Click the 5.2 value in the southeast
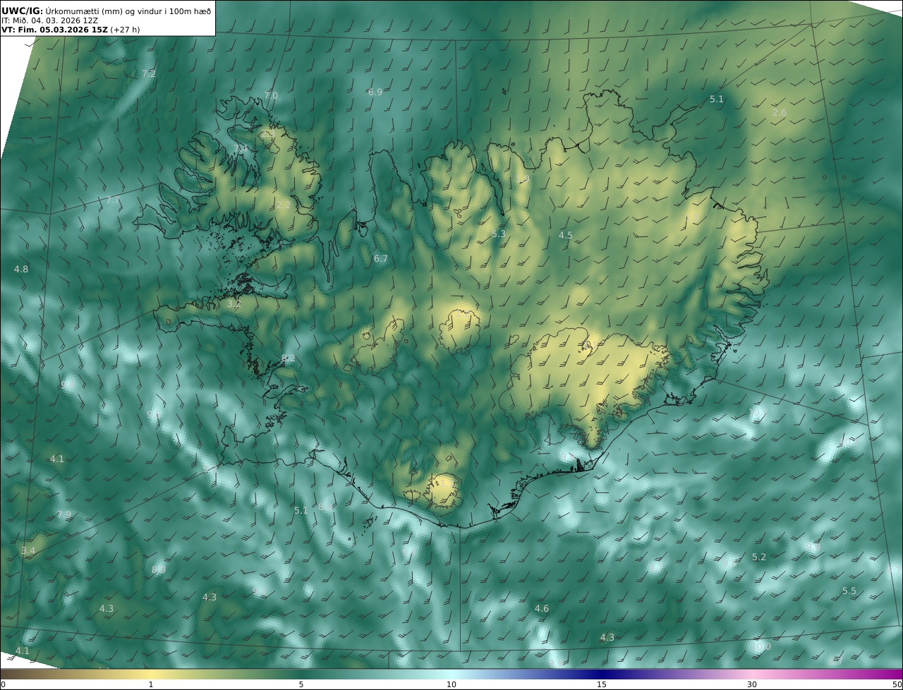 pyautogui.click(x=759, y=557)
